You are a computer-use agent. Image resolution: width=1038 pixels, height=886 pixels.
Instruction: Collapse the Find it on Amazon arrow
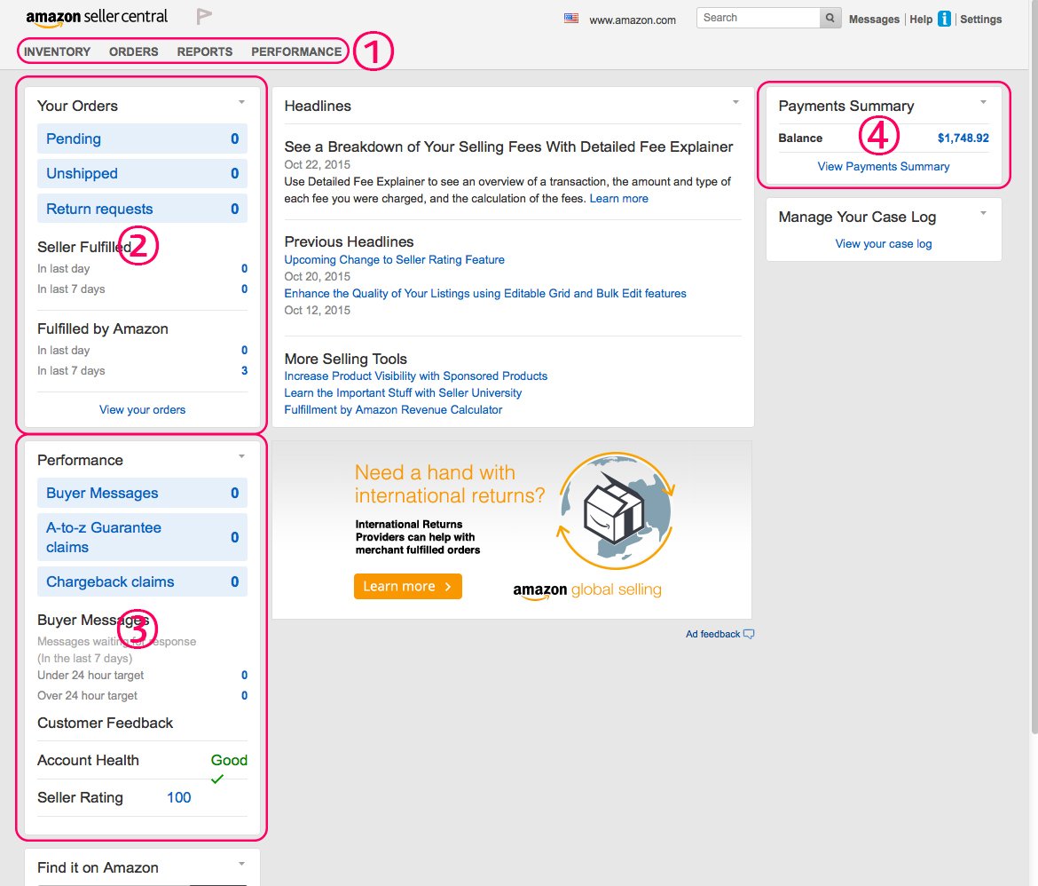click(241, 864)
